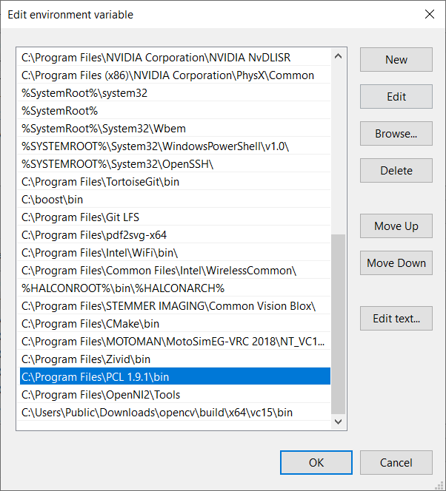Screen dimensions: 446x491
Task: Select the Intel\WiFi\bin entry
Action: (175, 253)
